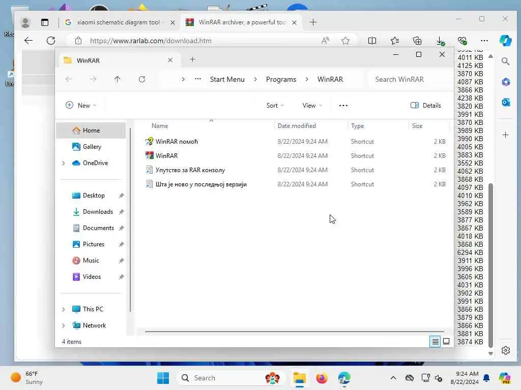Show hidden system tray icons
The width and height of the screenshot is (521, 390).
tap(393, 378)
